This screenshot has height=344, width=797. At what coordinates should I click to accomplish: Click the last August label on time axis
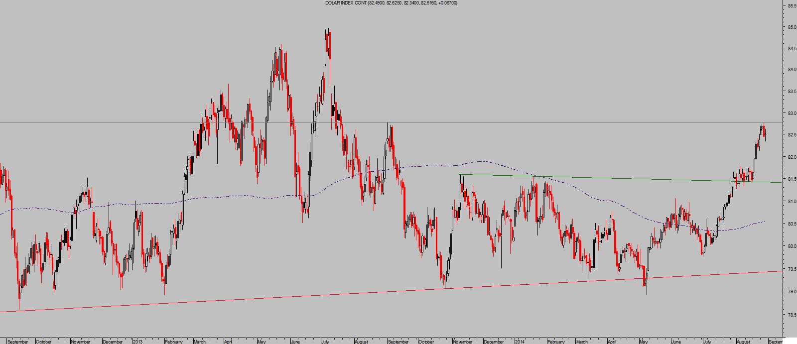pos(743,342)
